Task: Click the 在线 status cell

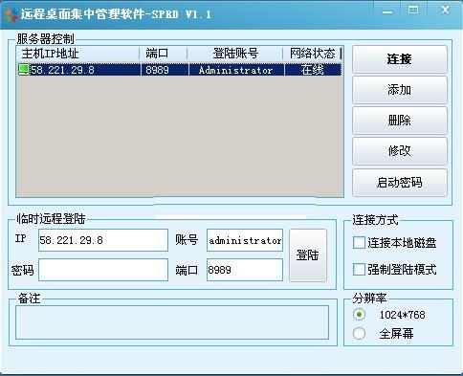Action: 313,70
